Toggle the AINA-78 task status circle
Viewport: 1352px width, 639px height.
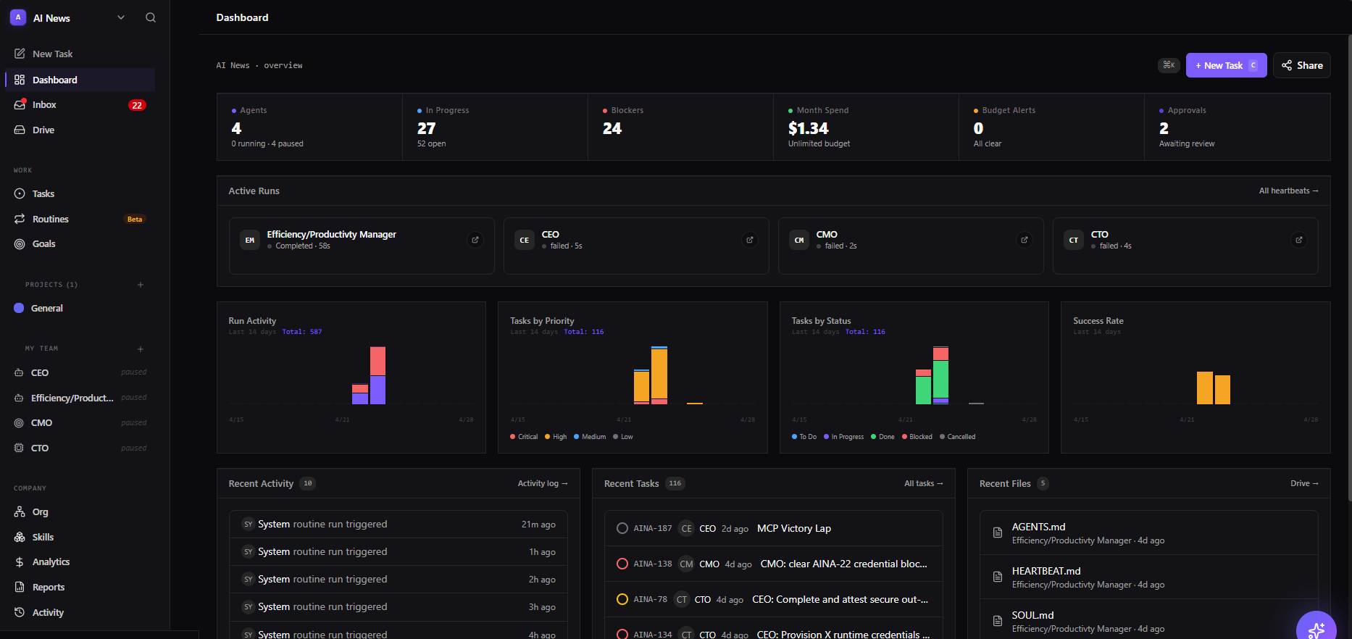click(x=622, y=599)
